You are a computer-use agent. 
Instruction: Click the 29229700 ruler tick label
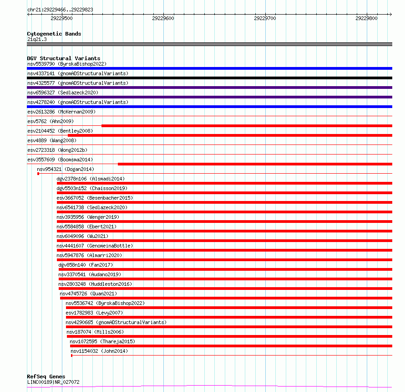[x=265, y=18]
